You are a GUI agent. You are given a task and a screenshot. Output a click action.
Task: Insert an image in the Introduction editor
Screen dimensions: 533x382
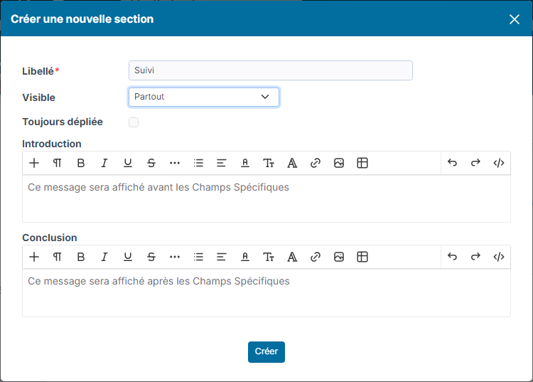[339, 163]
